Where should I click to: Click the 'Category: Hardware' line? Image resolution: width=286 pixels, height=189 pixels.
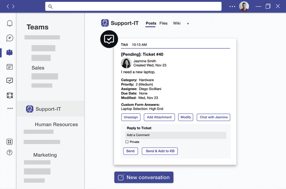[x=137, y=80]
